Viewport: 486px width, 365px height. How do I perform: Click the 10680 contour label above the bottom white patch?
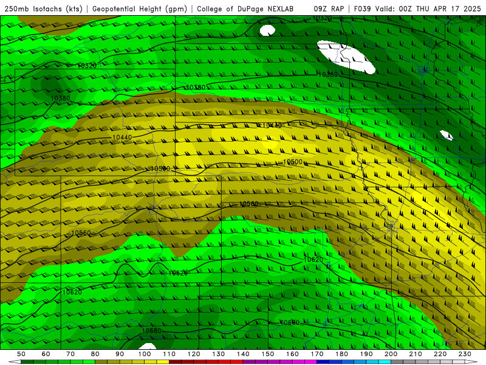[x=151, y=331]
